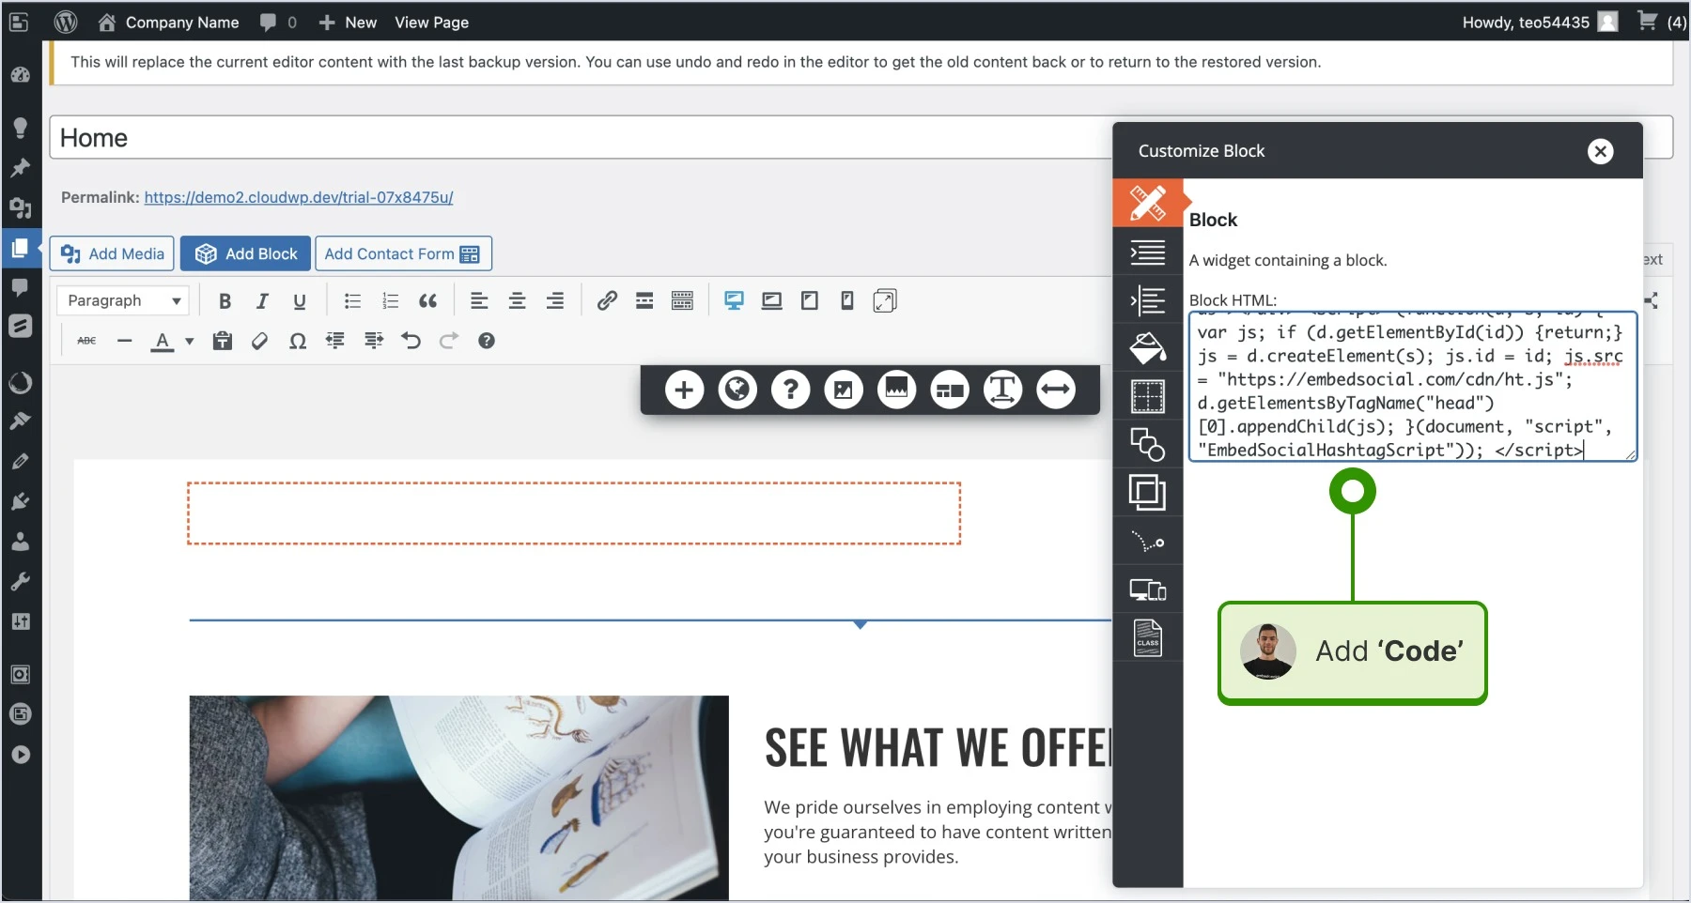Open the Tools wrench icon in sidebar
This screenshot has width=1691, height=903.
(x=20, y=582)
